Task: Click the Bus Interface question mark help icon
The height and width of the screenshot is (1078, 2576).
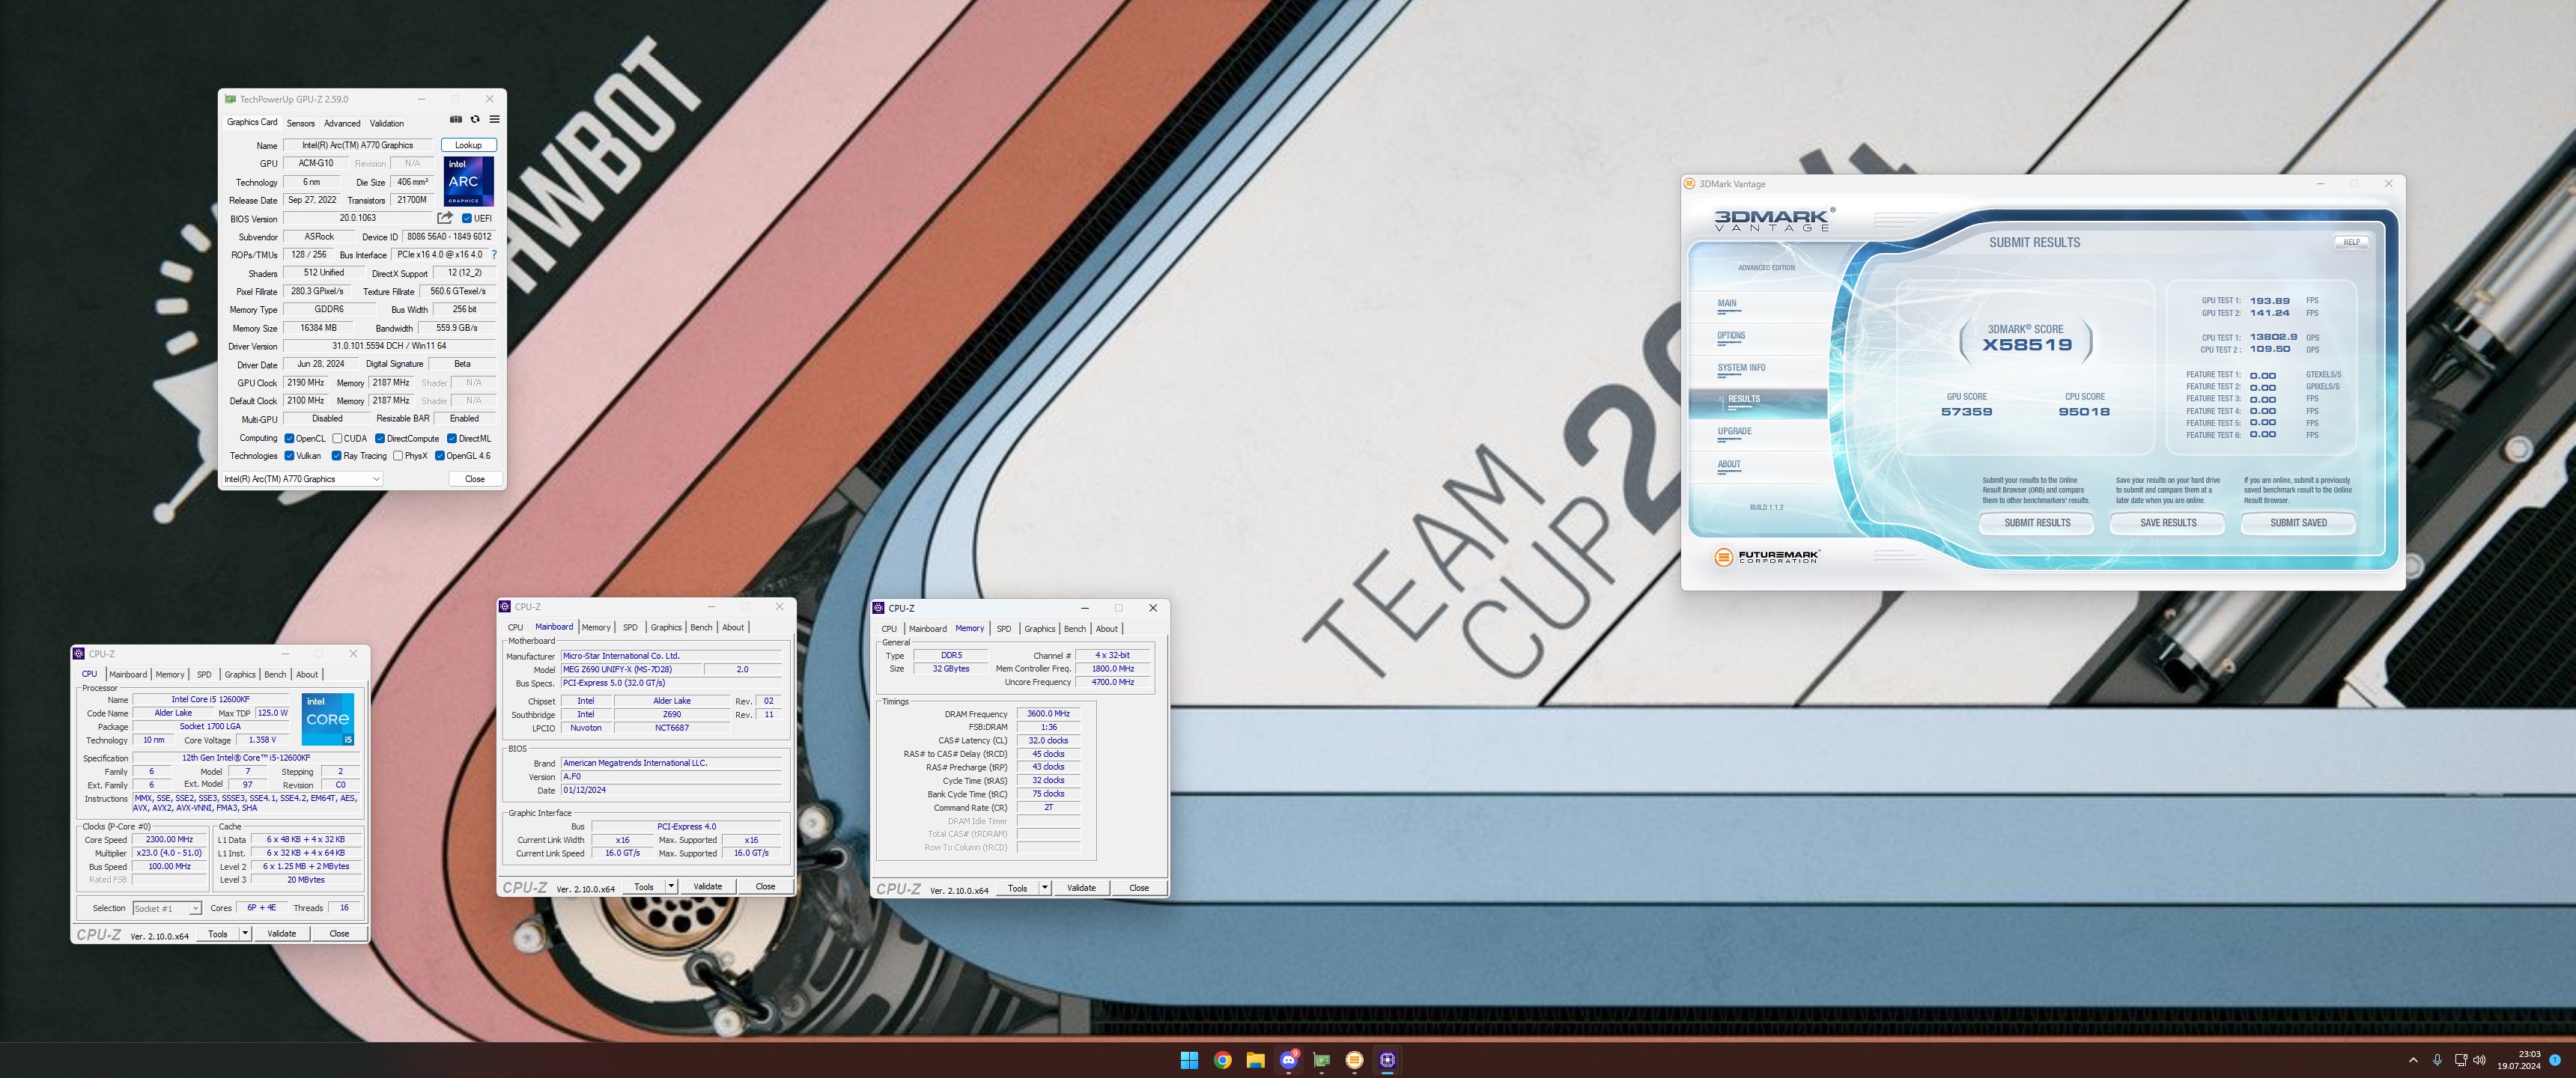Action: (494, 255)
